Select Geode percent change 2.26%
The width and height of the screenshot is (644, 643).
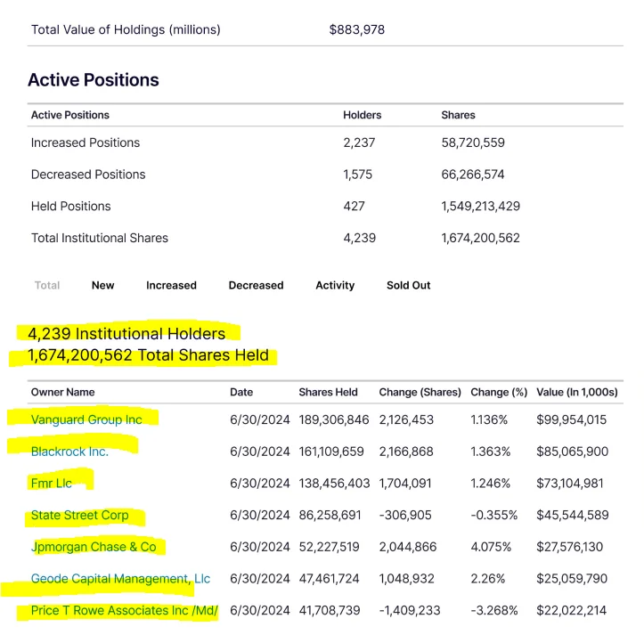[487, 579]
